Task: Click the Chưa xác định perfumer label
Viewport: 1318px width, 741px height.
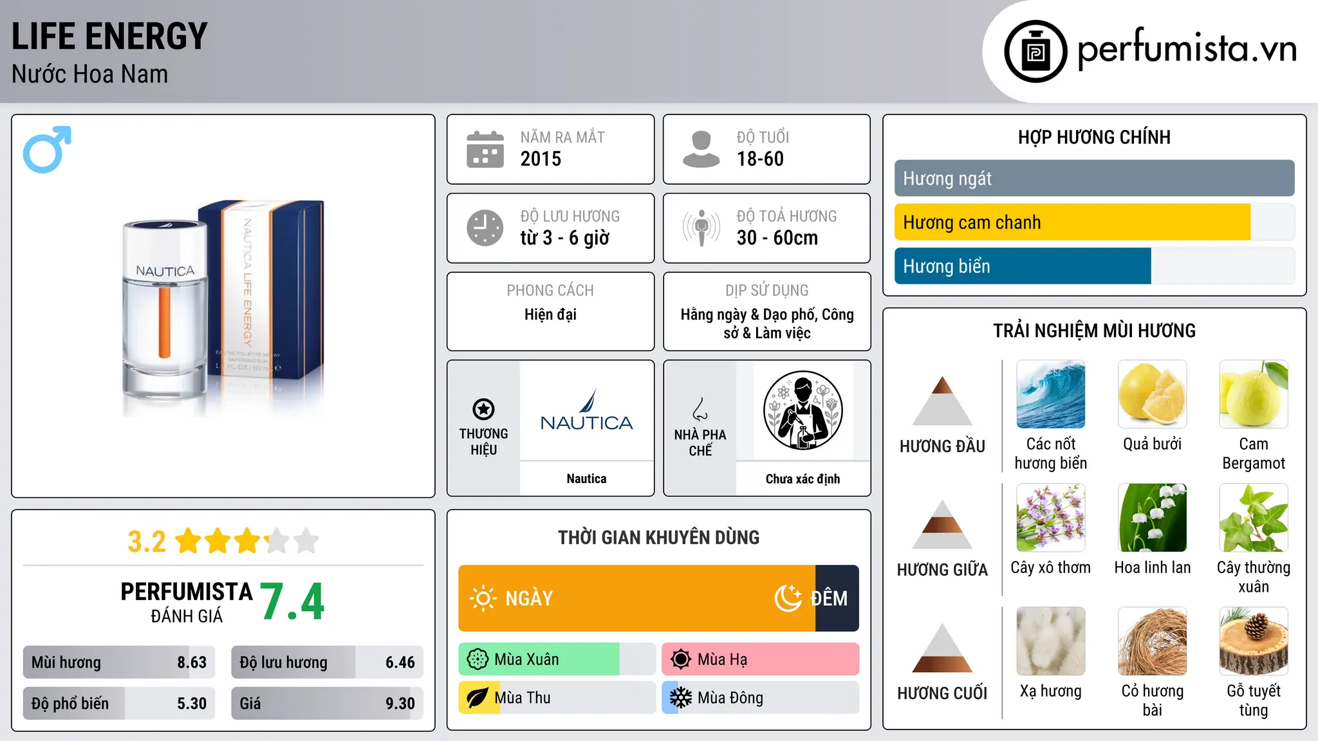Action: tap(803, 479)
